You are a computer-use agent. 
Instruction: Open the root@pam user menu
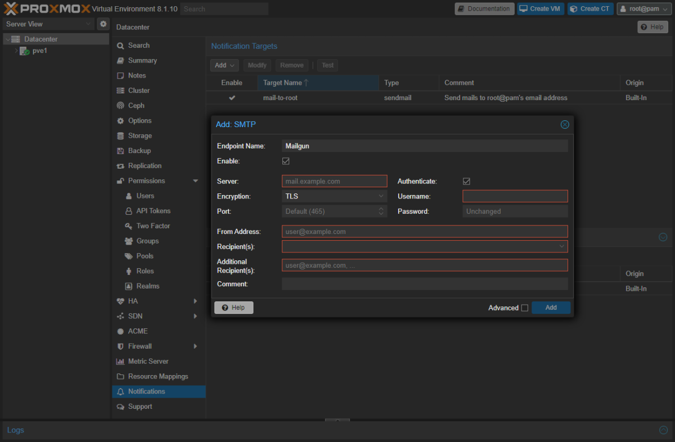pos(644,9)
